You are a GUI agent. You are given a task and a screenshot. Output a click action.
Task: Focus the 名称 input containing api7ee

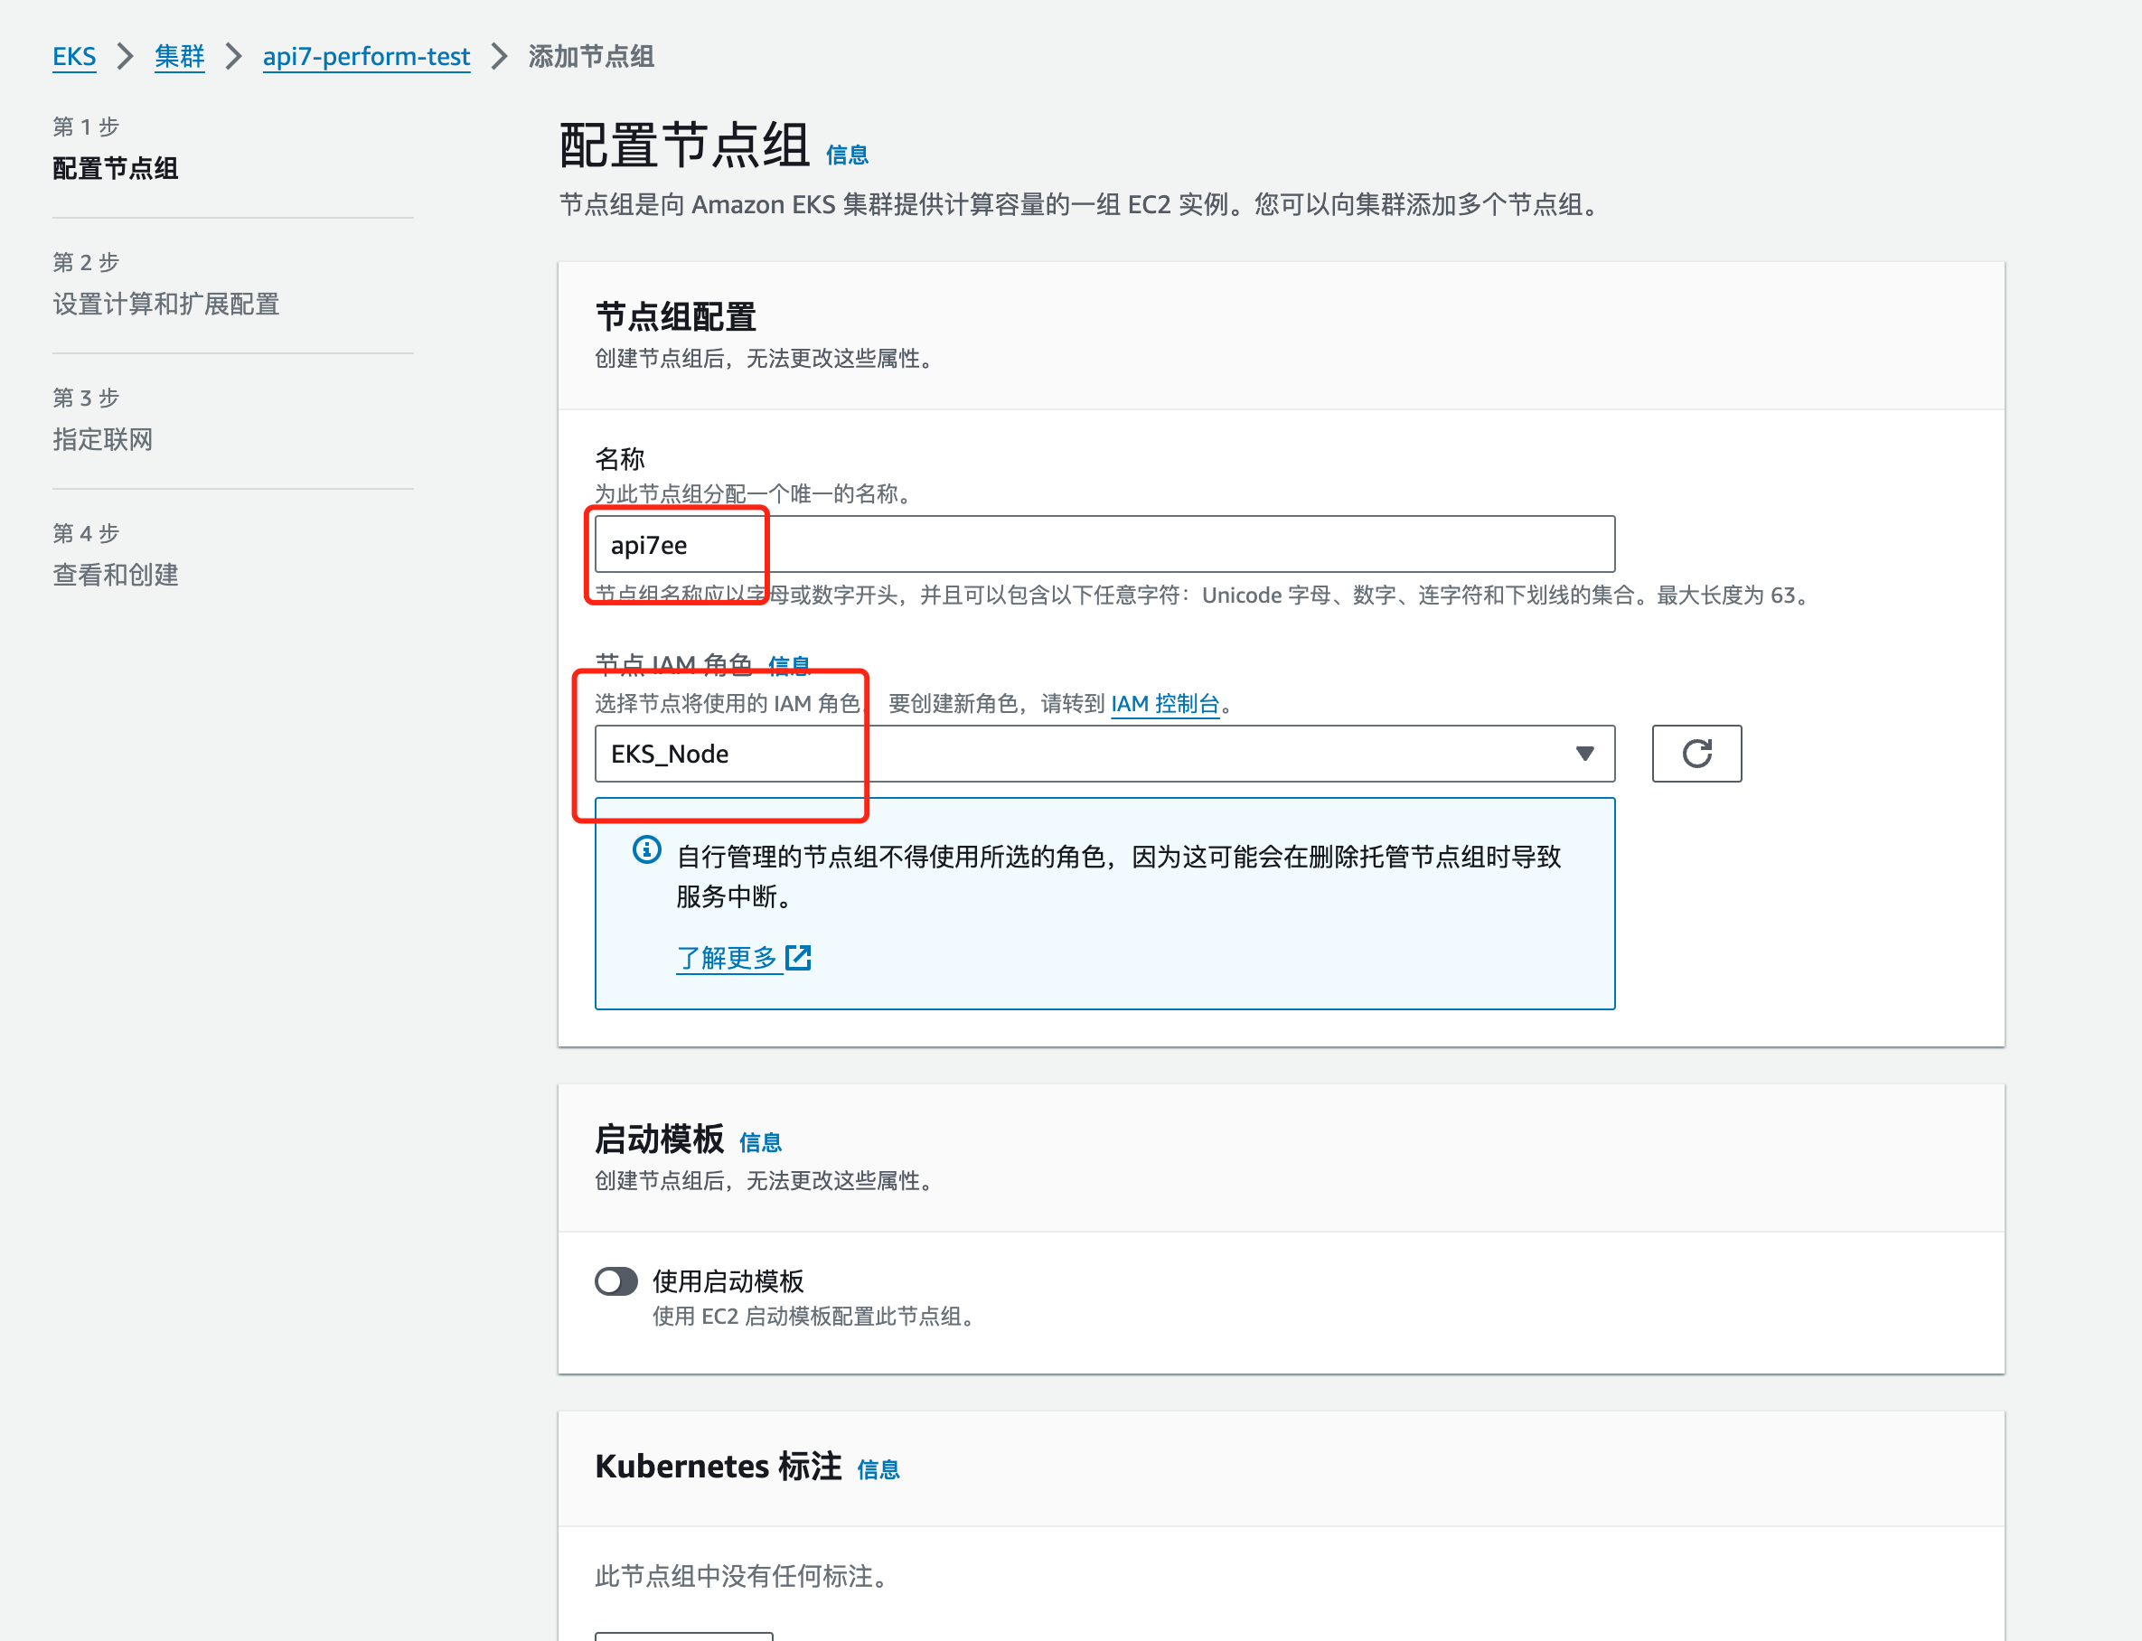point(1104,544)
